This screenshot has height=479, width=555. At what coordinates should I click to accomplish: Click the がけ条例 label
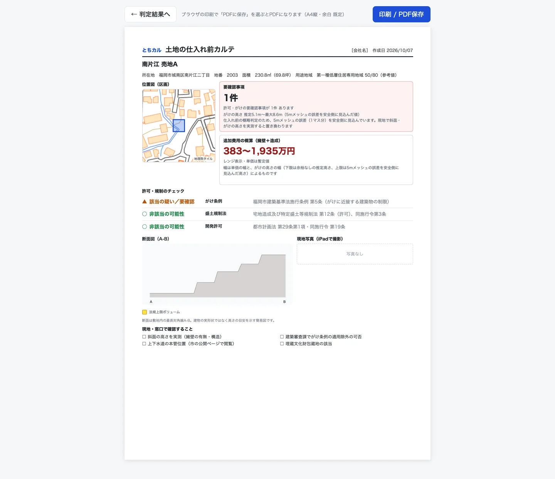pyautogui.click(x=214, y=201)
